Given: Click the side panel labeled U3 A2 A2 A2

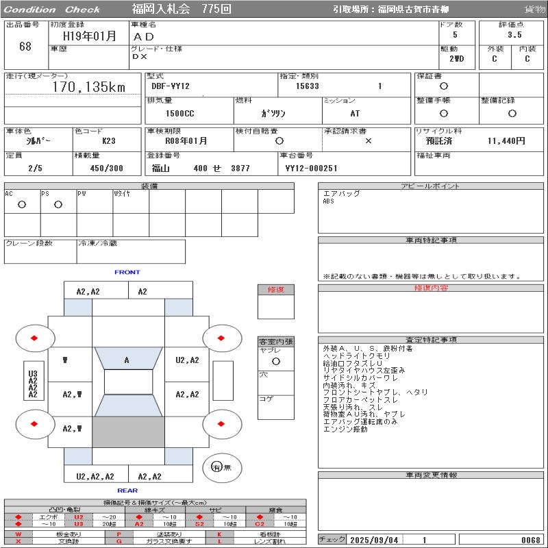Looking at the screenshot, I should (x=32, y=385).
